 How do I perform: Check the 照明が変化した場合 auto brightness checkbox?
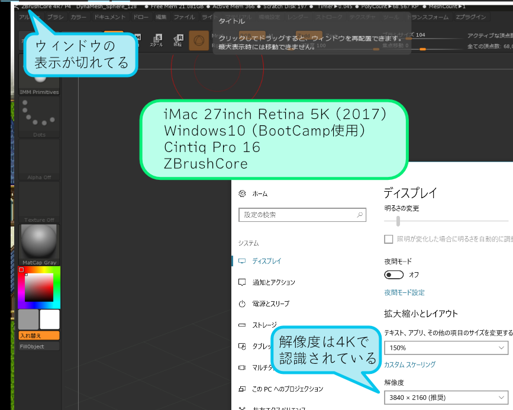[x=388, y=239]
